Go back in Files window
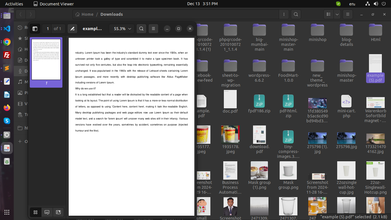 click(21, 14)
